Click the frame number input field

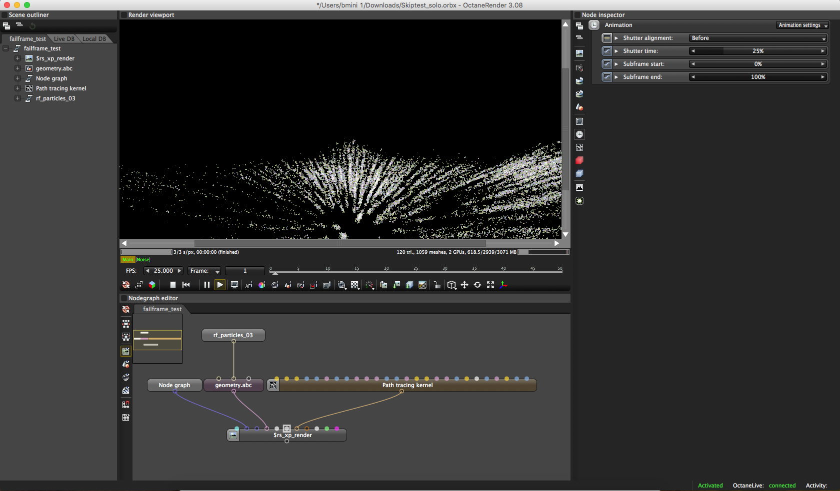pyautogui.click(x=245, y=271)
